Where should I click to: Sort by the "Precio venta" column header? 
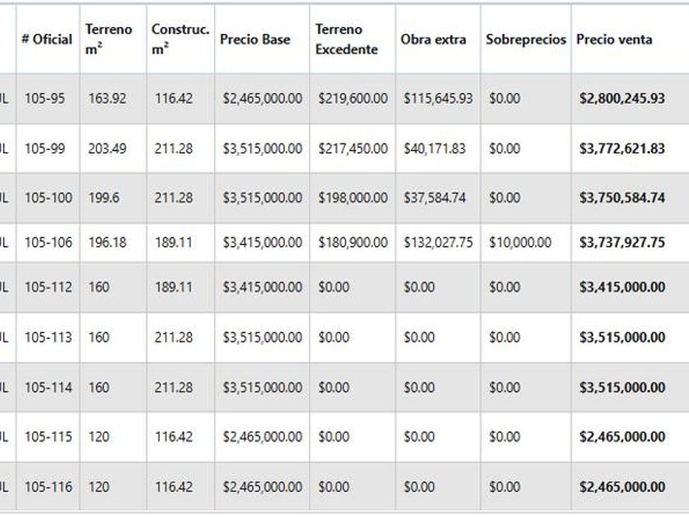point(614,39)
